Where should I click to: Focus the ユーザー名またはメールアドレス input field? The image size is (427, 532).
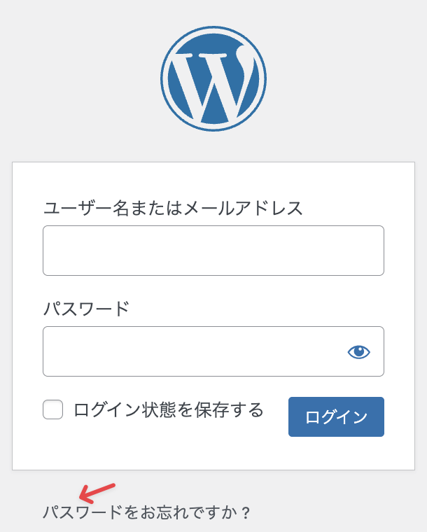pos(213,251)
